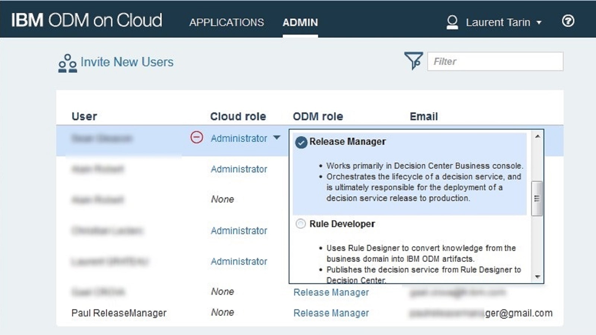Click the scroll-down arrow in the role popup
This screenshot has width=596, height=335.
click(537, 277)
